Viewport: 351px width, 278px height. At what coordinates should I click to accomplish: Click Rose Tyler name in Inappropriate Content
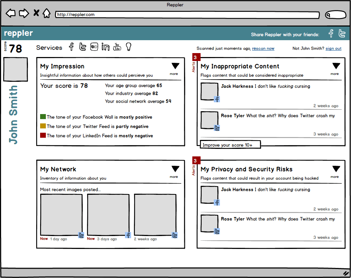[232, 116]
